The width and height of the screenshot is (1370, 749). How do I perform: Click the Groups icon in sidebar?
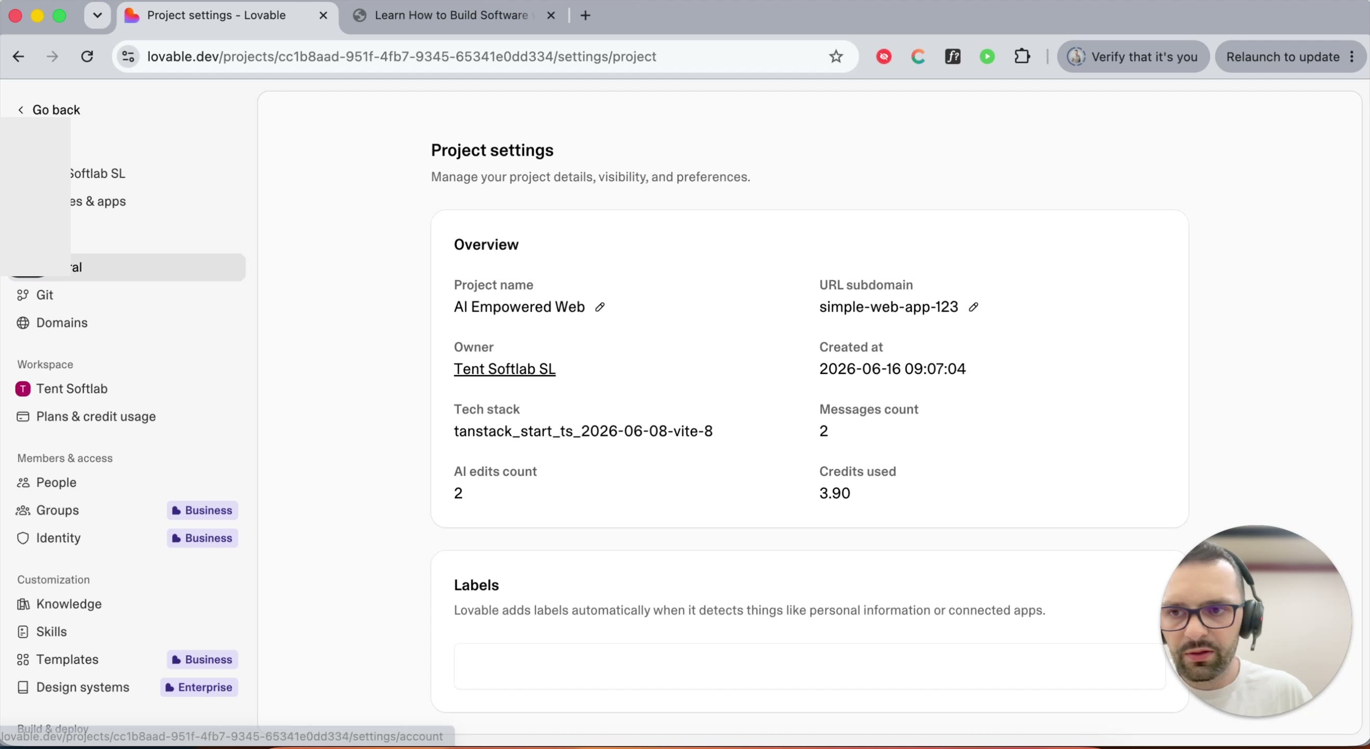point(22,510)
